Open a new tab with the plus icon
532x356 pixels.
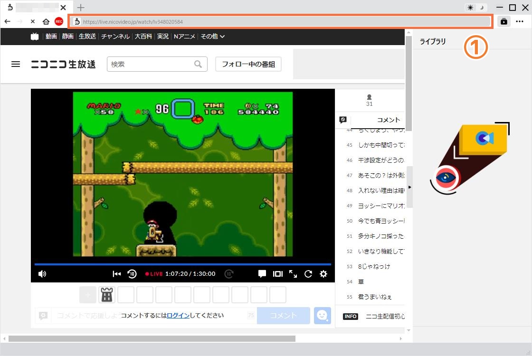coord(81,8)
